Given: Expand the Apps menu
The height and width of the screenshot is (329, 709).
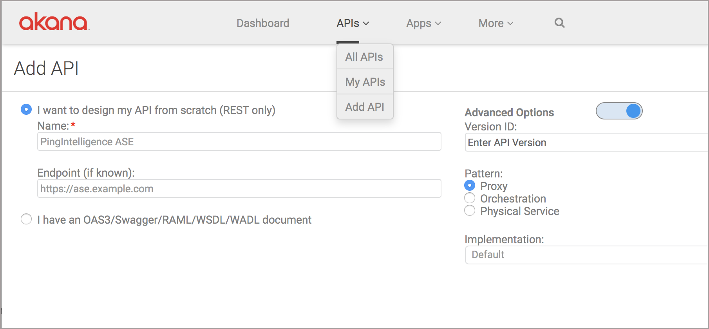Looking at the screenshot, I should click(423, 23).
